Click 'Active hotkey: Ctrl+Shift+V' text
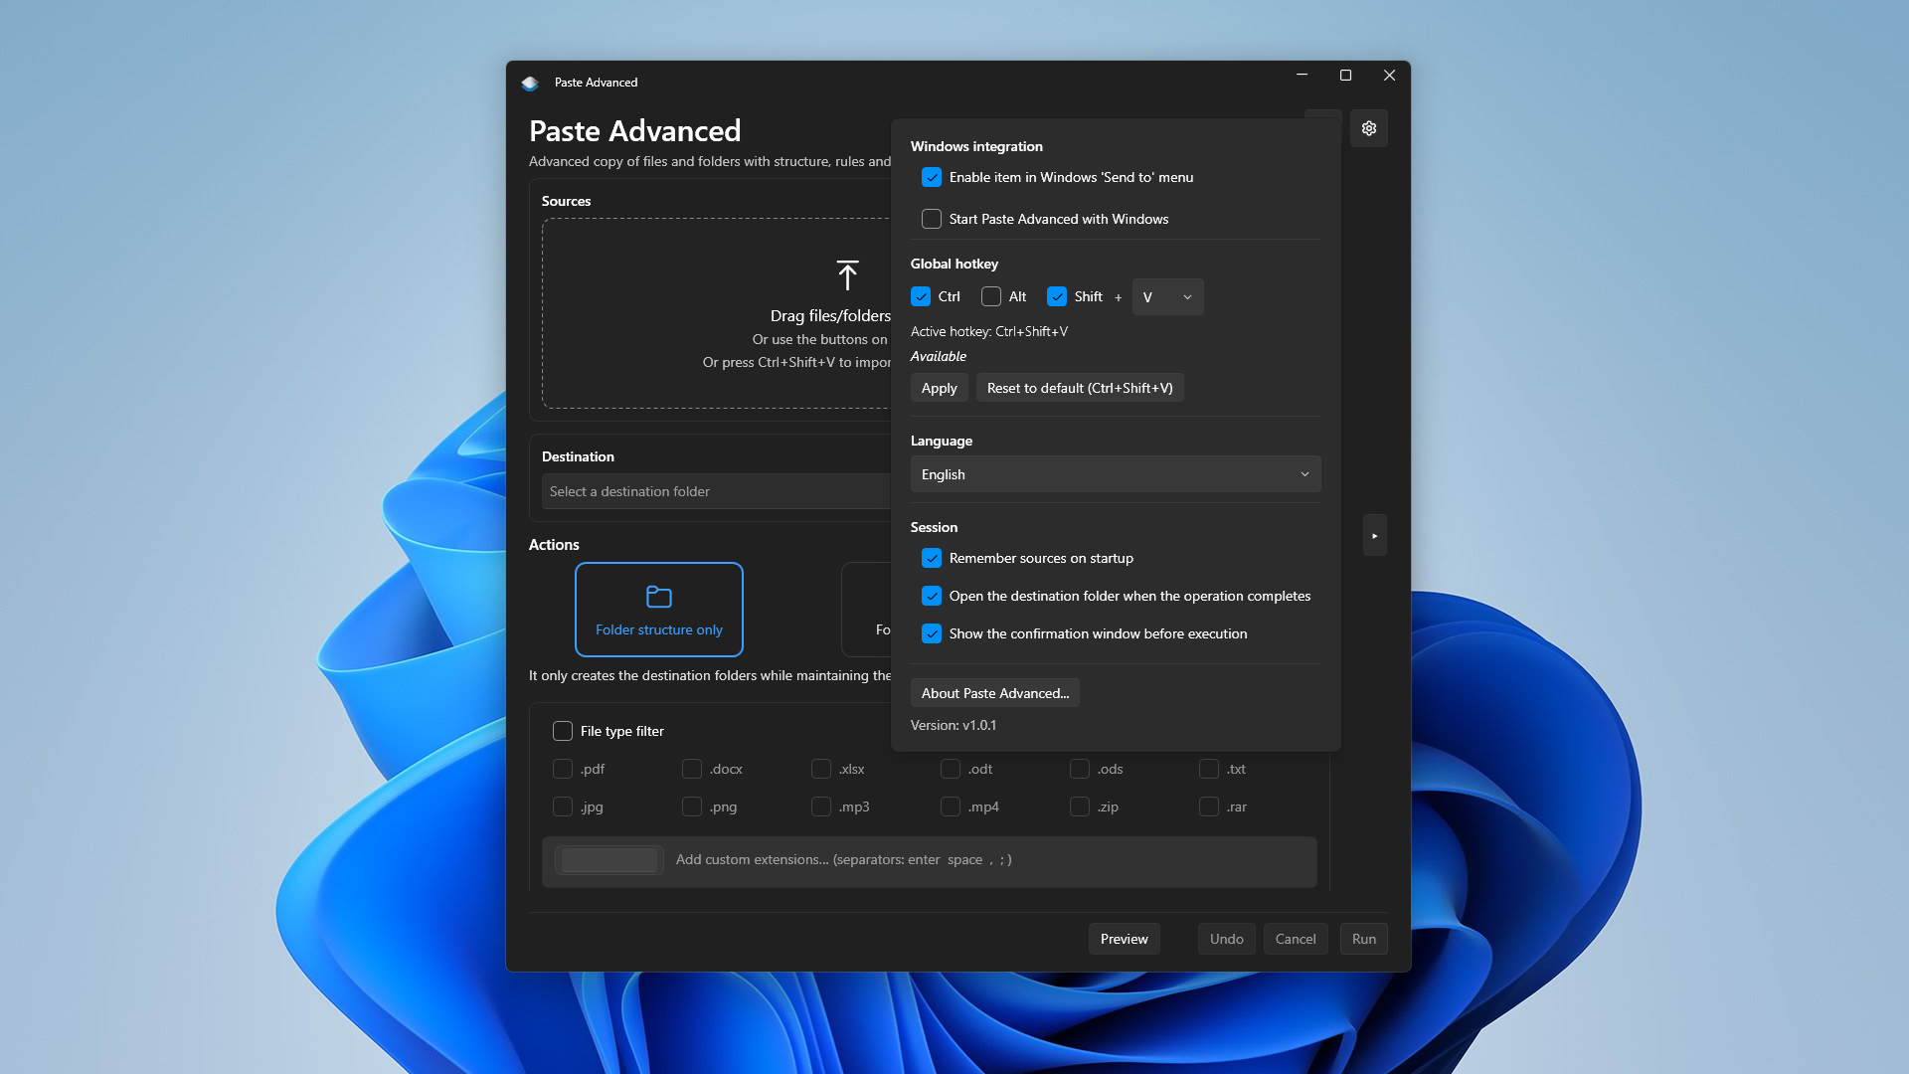The height and width of the screenshot is (1074, 1909). click(x=989, y=331)
